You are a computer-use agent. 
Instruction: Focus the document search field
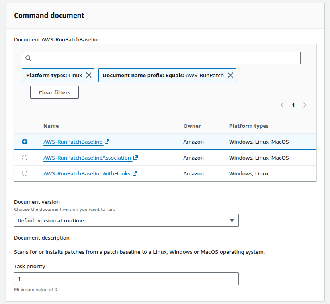pyautogui.click(x=161, y=58)
